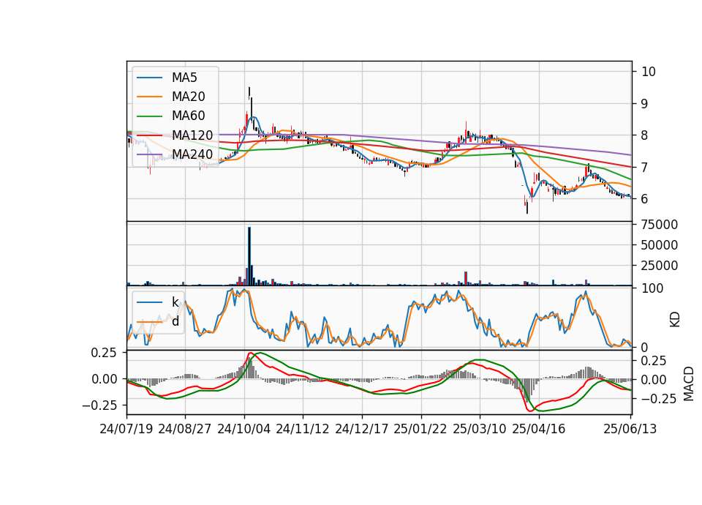
Task: Click price axis tick label 8
Action: [645, 135]
